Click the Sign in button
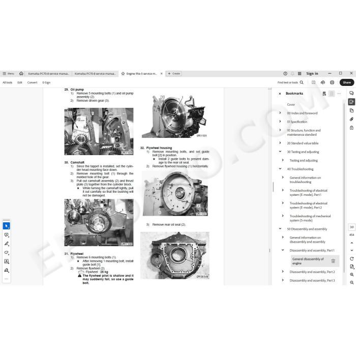The height and width of the screenshot is (356, 356). click(x=312, y=73)
